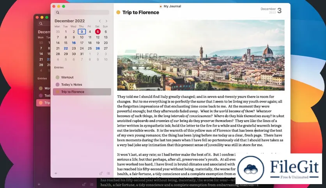Screen dimensions: 326x188
Task: Select December 21 in the dark back window
Action: click(41, 59)
